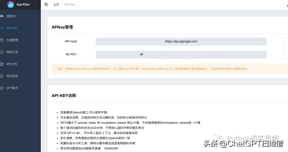Click the API Host: label
The height and width of the screenshot is (152, 288).
[71, 41]
